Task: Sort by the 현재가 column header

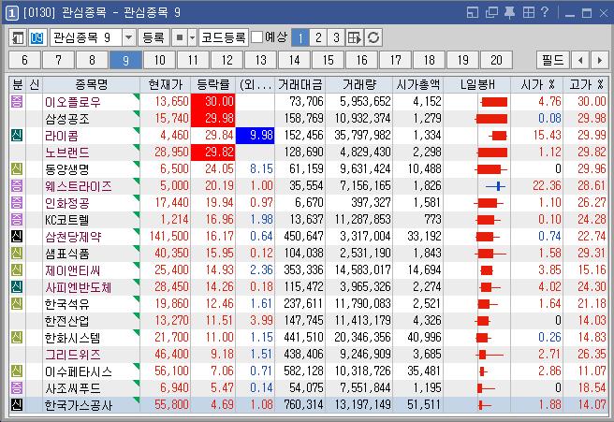Action: (166, 84)
